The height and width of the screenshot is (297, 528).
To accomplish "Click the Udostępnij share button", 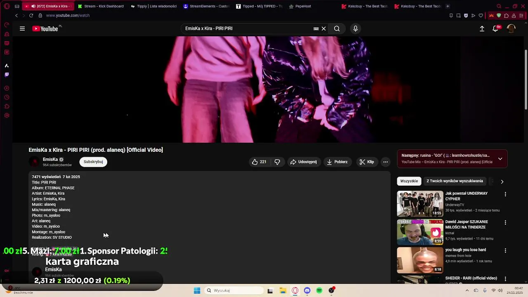I will pos(304,162).
